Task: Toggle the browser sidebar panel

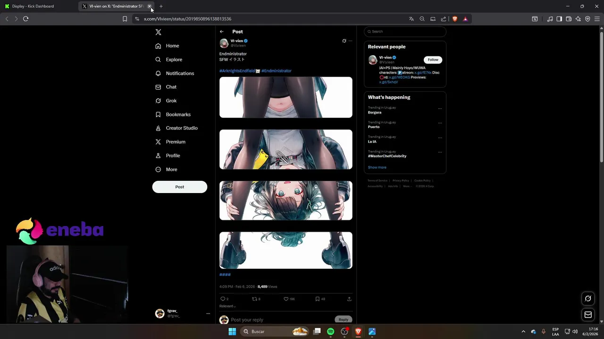Action: (x=559, y=19)
